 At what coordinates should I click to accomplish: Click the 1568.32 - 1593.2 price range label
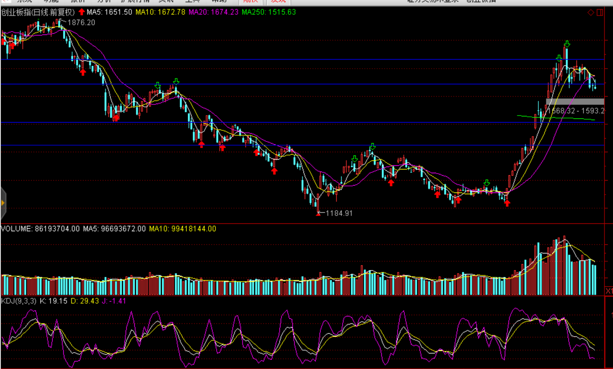(x=576, y=111)
